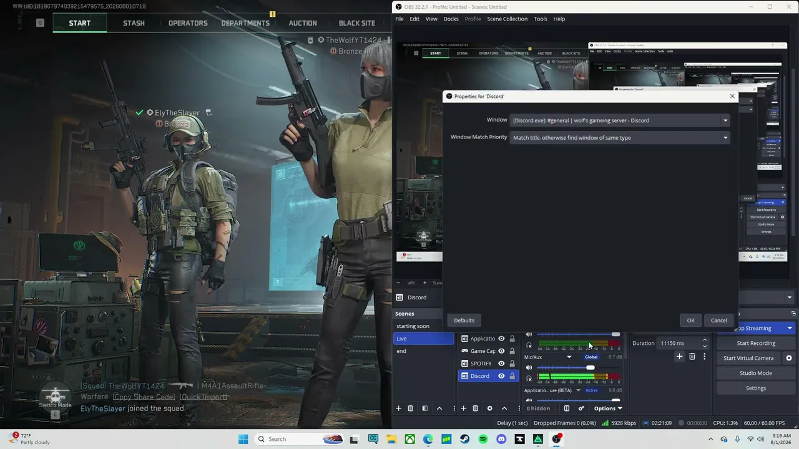Viewport: 799px width, 449px height.
Task: Open the View menu in OBS
Action: pyautogui.click(x=431, y=19)
